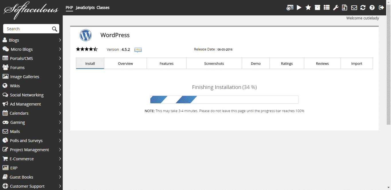
Task: Open the Demo tab
Action: pos(256,63)
